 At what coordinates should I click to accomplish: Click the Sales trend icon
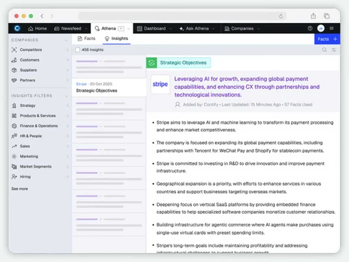(14, 146)
